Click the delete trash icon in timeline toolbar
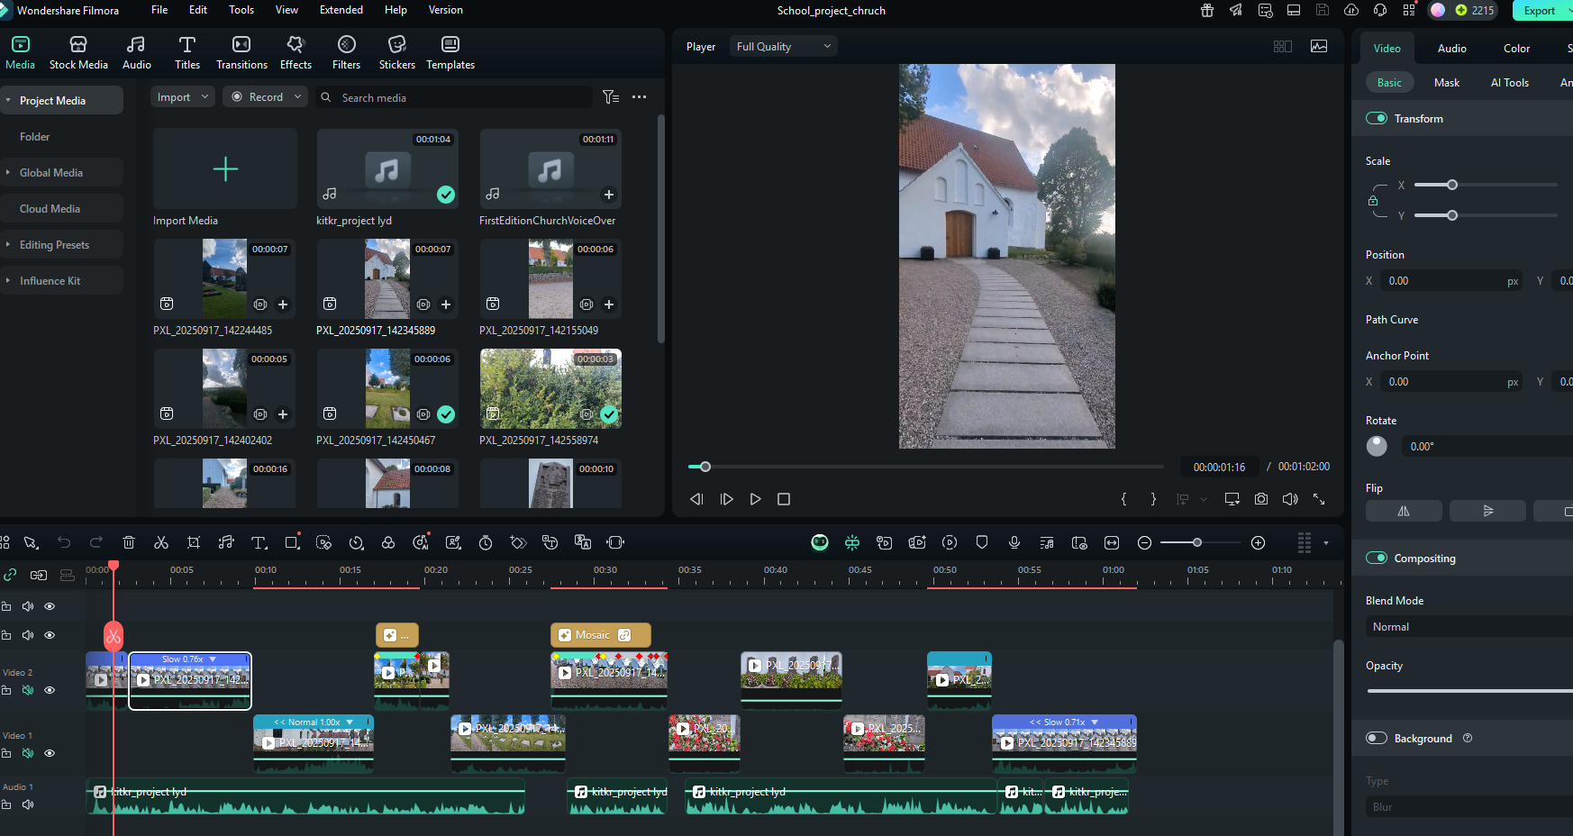 pyautogui.click(x=129, y=542)
